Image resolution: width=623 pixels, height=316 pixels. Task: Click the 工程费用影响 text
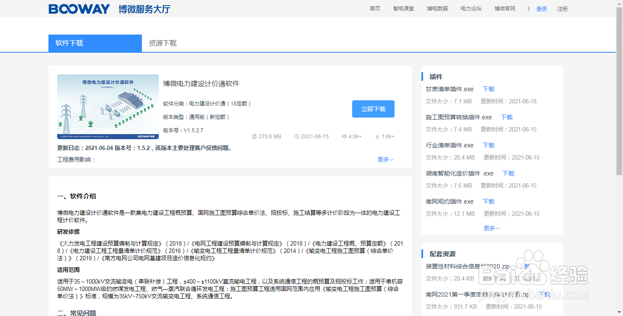tap(76, 160)
